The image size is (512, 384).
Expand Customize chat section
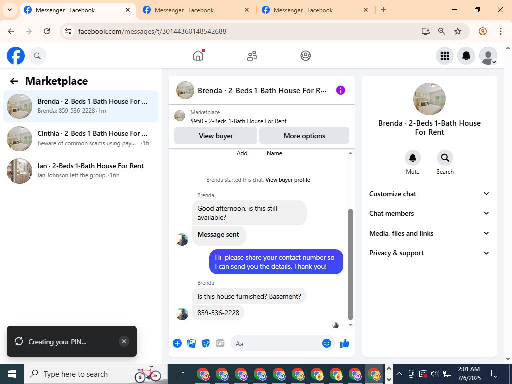429,194
